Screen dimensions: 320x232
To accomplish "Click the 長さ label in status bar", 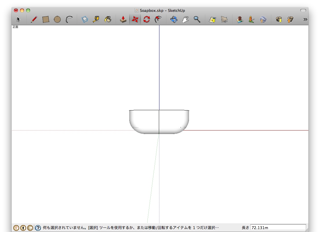I will coord(245,228).
